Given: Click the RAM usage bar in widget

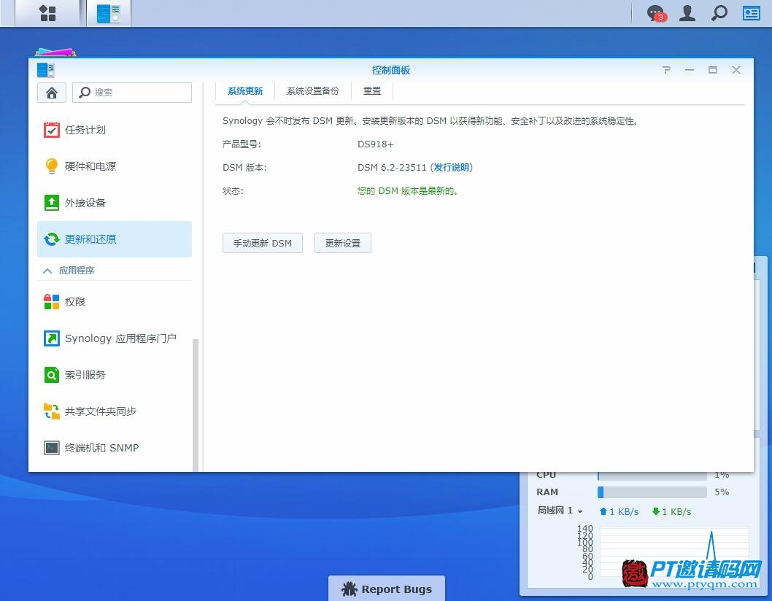Looking at the screenshot, I should (652, 492).
